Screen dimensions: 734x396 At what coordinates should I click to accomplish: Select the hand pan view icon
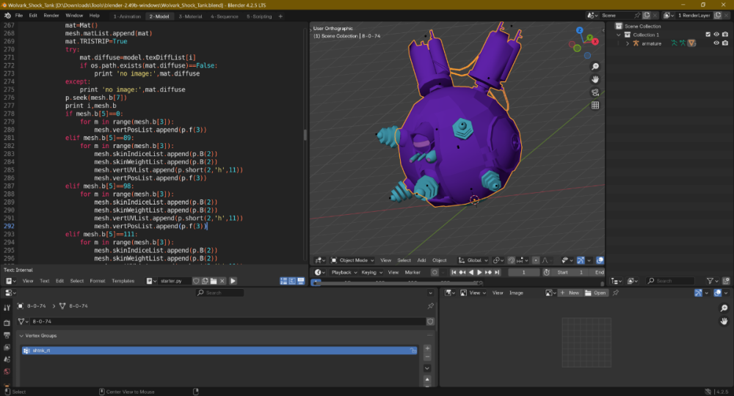tap(595, 79)
